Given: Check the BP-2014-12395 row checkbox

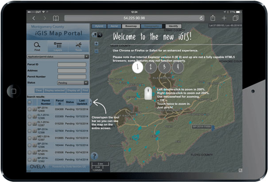Looking at the screenshot, I should (x=30, y=152).
